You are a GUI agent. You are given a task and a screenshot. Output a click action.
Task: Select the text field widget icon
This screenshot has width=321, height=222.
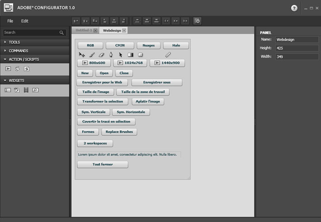coord(8,90)
